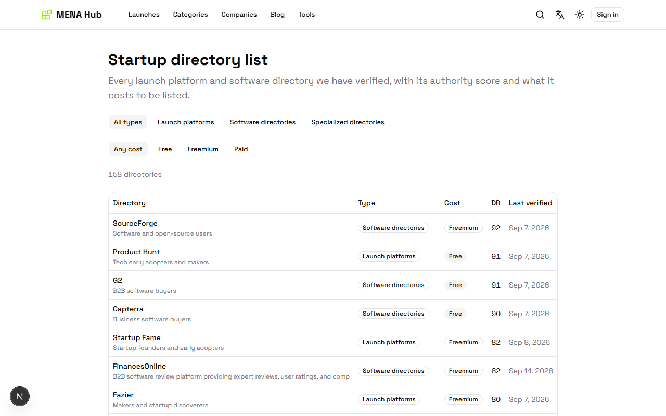Click the 158 directories count text

pos(135,174)
